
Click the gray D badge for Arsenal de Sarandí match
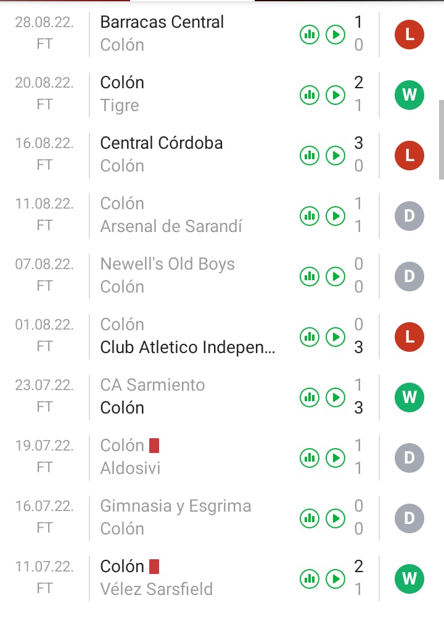pos(409,216)
